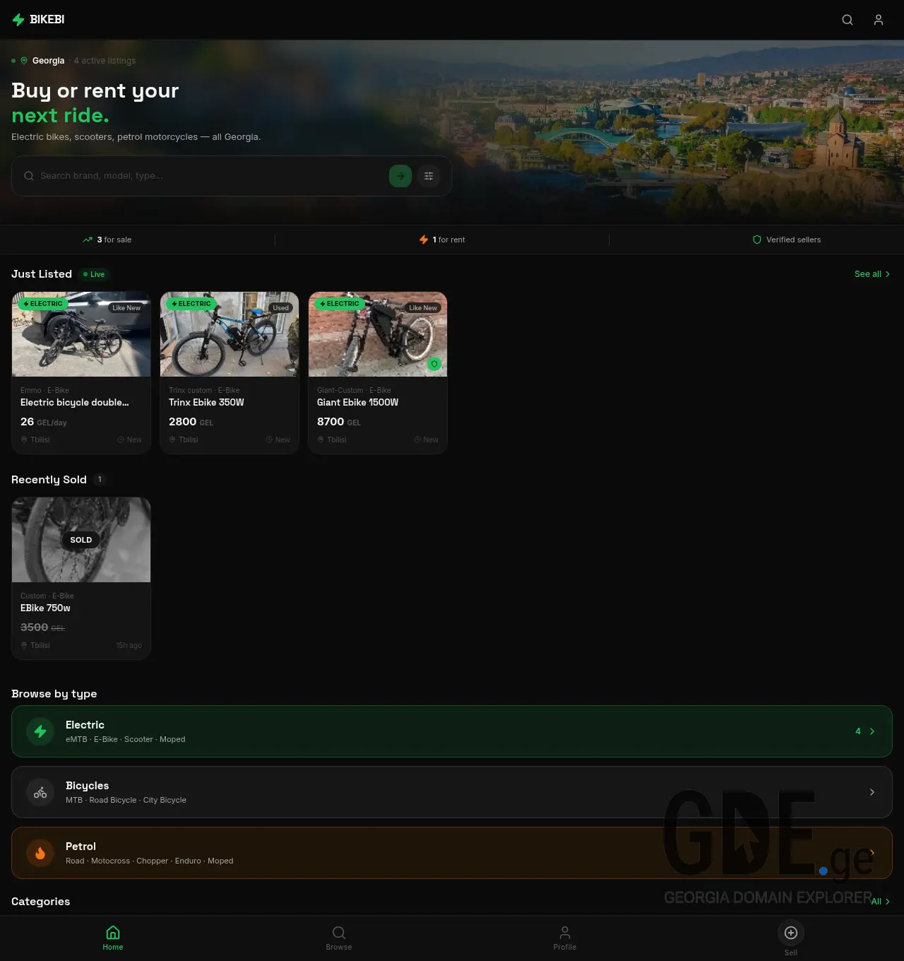Click ELECTRIC badge on Emmo bicycle card
The height and width of the screenshot is (961, 904).
tap(43, 304)
